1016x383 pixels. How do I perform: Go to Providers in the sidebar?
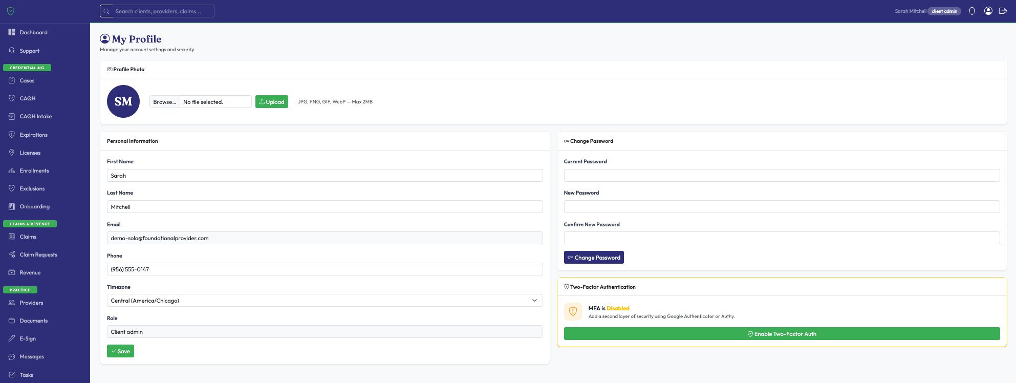pos(31,303)
